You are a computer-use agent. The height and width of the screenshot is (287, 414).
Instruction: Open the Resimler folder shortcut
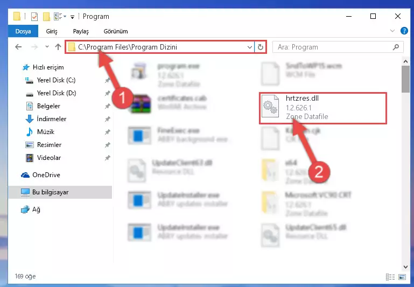49,145
